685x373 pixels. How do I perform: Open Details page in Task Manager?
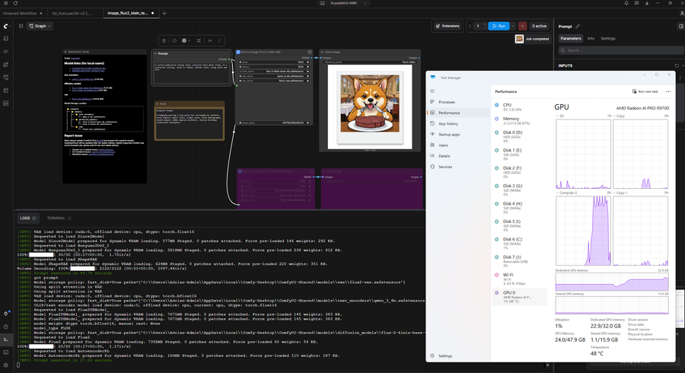457,156
